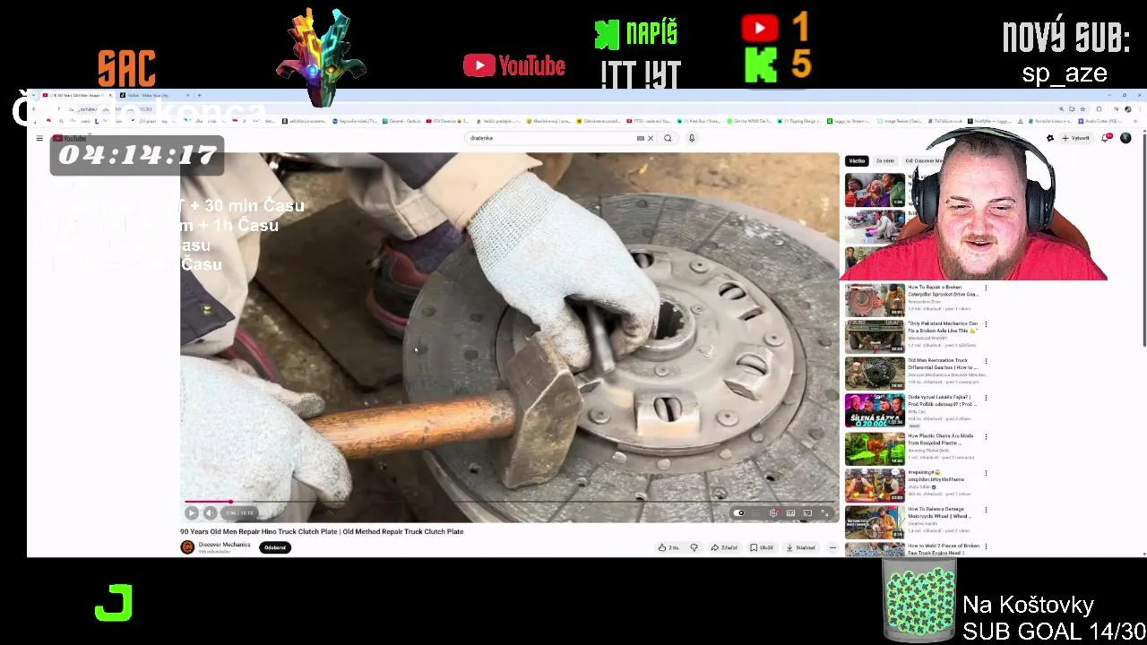Open the account avatar menu
Image resolution: width=1147 pixels, height=645 pixels.
point(1125,138)
